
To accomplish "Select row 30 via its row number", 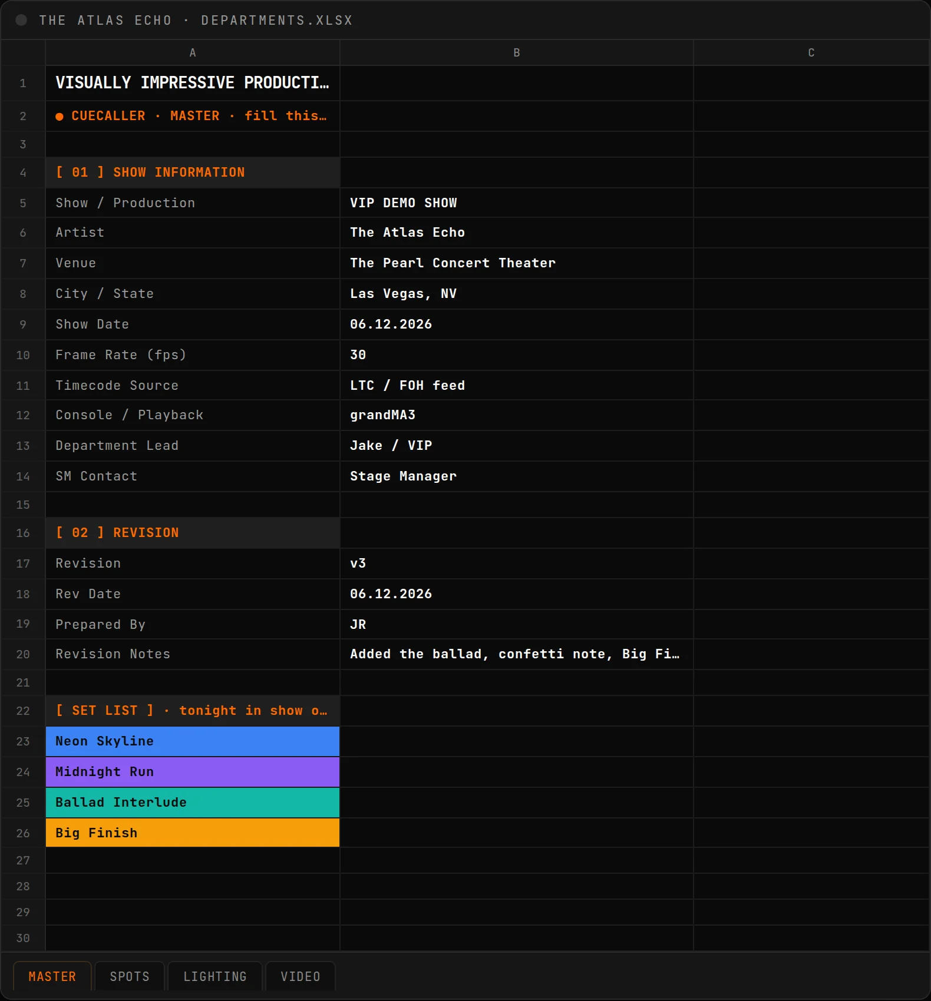I will pos(23,938).
